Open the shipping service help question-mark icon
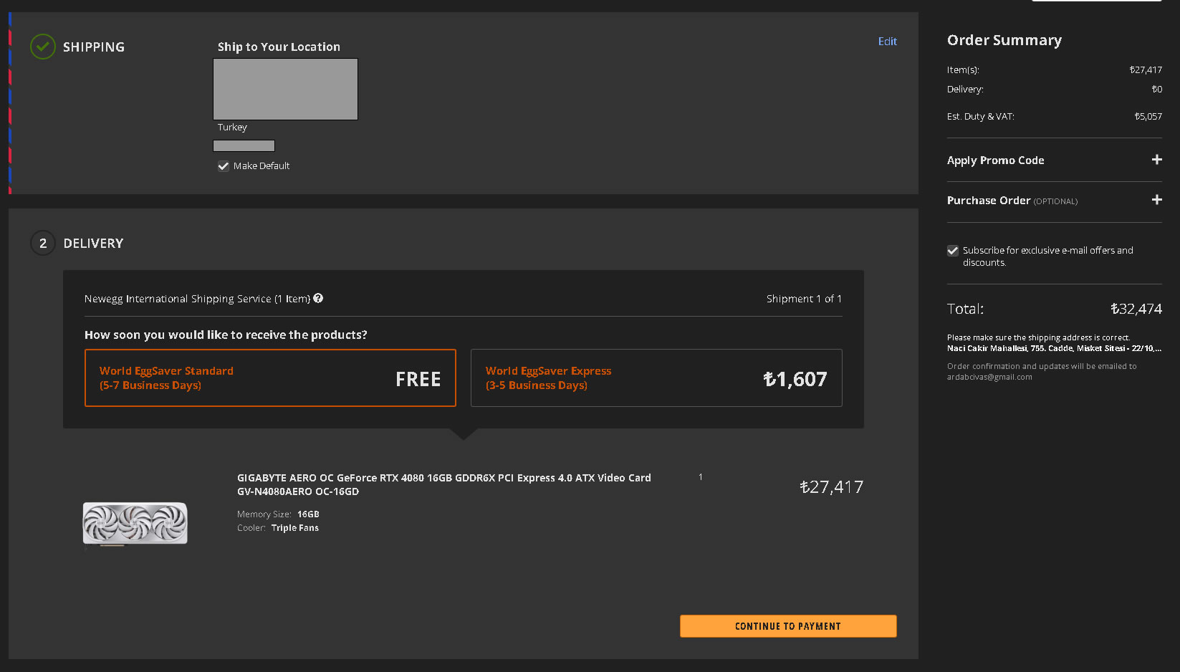This screenshot has height=672, width=1180. point(318,298)
